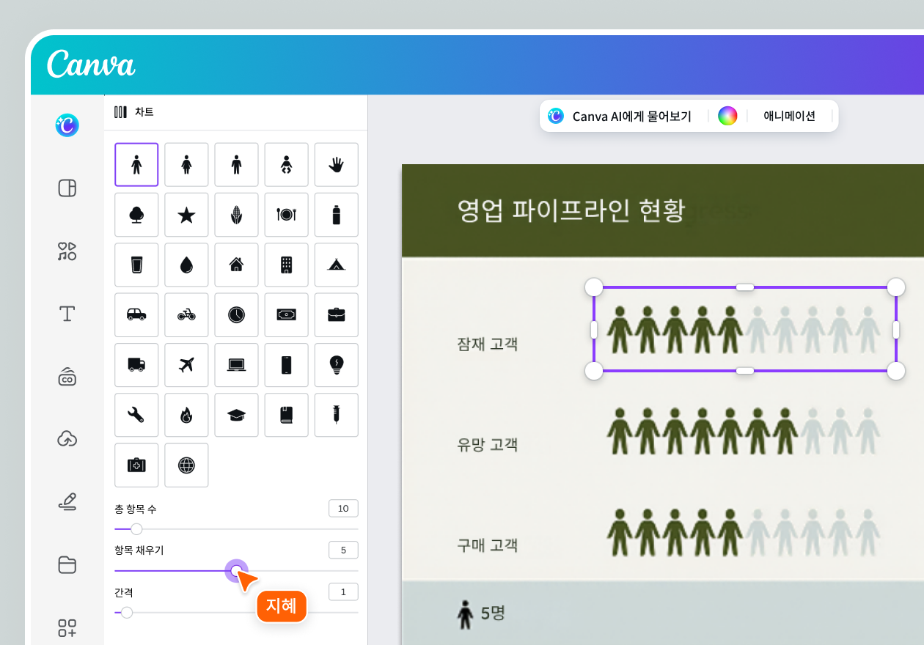This screenshot has height=645, width=924.
Task: Open the draw pen sidebar icon
Action: (x=67, y=502)
